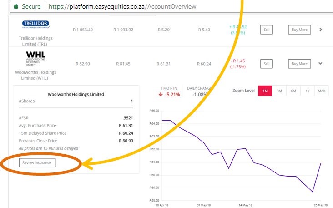
Task: Expand the Trellidor Holdings row chevron
Action: 321,30
